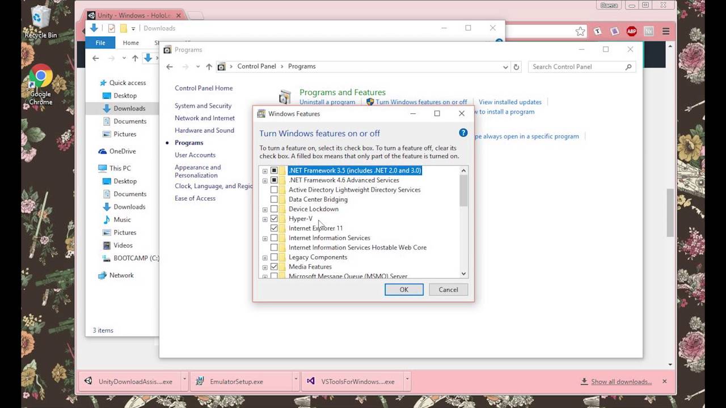Expand the Media Features node
This screenshot has height=408, width=726.
(265, 267)
